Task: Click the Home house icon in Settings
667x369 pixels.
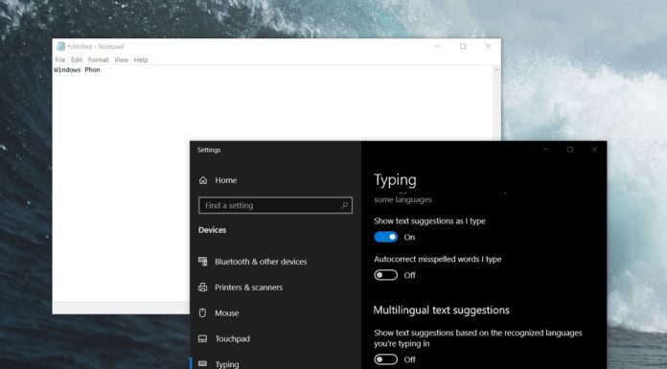Action: click(203, 180)
